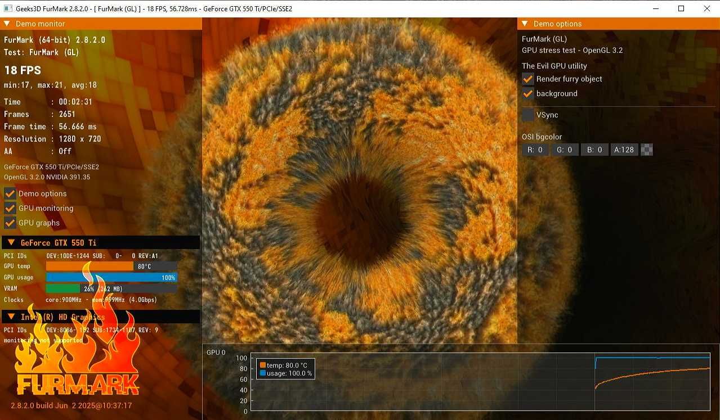Click 'GPU stress test - OpenGL 3.2' text
Image resolution: width=720 pixels, height=420 pixels.
click(572, 50)
